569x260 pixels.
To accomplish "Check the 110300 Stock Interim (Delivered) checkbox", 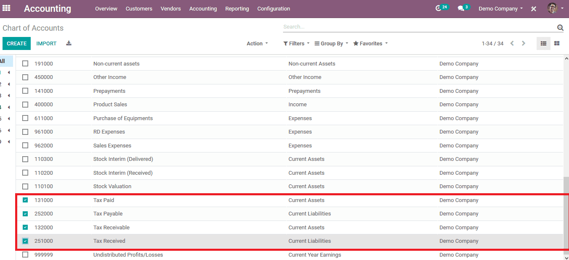I will pyautogui.click(x=25, y=159).
